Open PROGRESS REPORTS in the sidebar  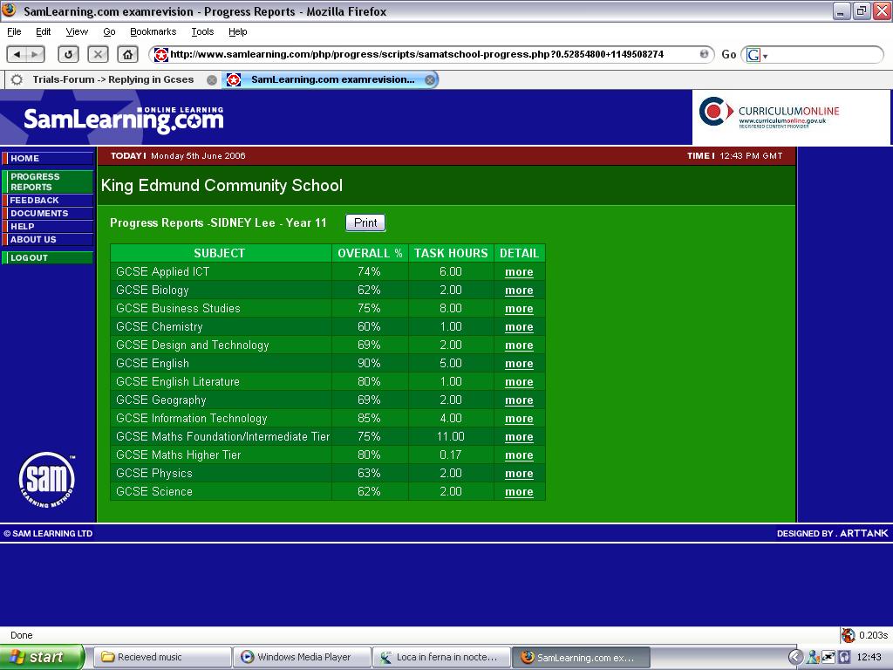pyautogui.click(x=48, y=181)
